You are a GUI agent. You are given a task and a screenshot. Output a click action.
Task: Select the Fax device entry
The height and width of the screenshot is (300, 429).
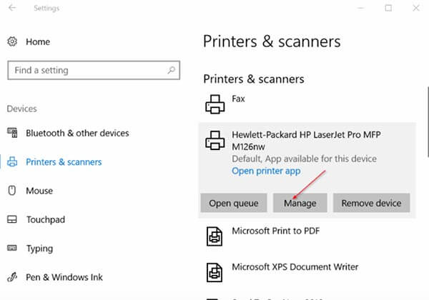pos(307,104)
